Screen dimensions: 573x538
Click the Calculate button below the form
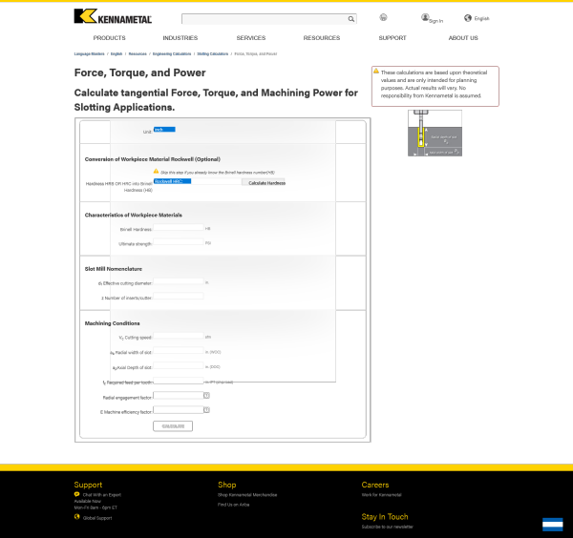pyautogui.click(x=173, y=426)
